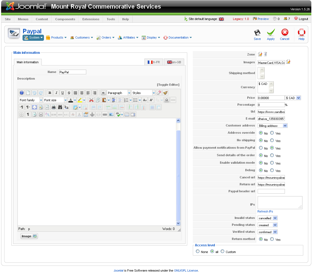Viewport: 313px width, 273px height.
Task: Select the Custom access level
Action: (x=222, y=251)
